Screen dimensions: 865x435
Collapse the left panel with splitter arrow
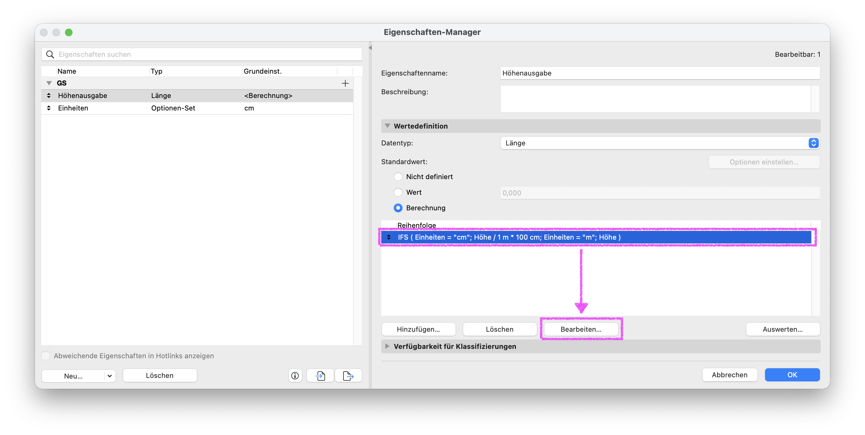pyautogui.click(x=370, y=48)
